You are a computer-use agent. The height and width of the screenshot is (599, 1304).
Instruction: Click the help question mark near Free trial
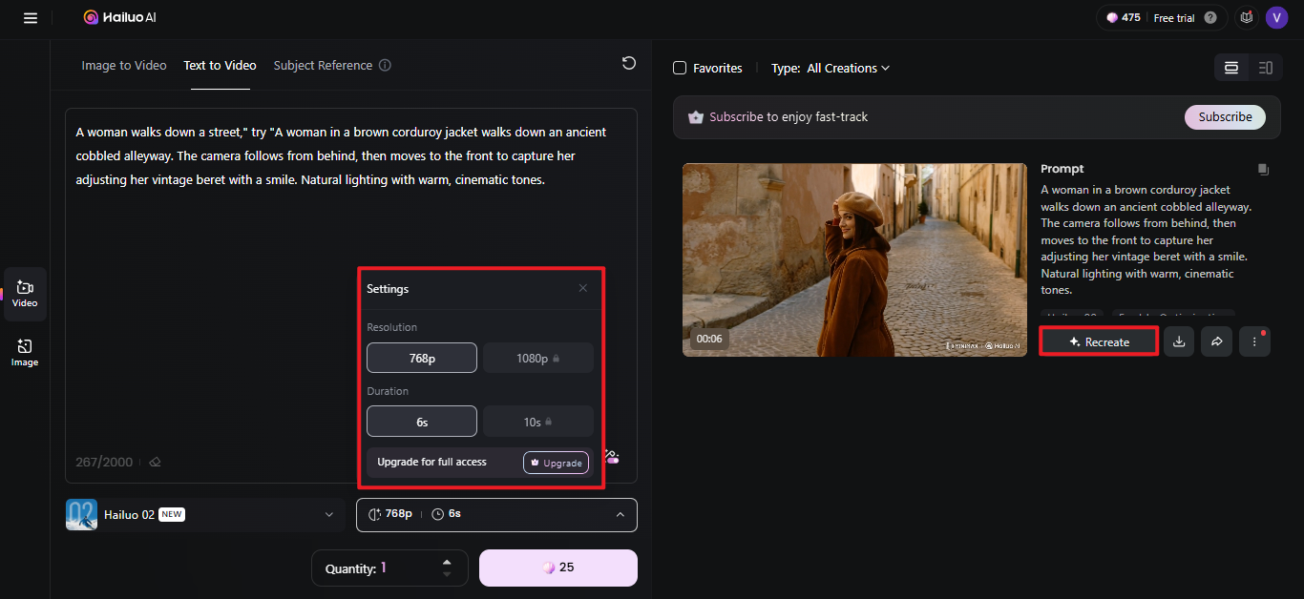click(1210, 17)
